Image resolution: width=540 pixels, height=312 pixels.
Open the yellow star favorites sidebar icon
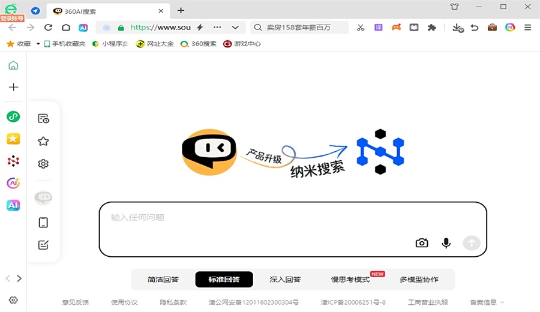pos(13,139)
